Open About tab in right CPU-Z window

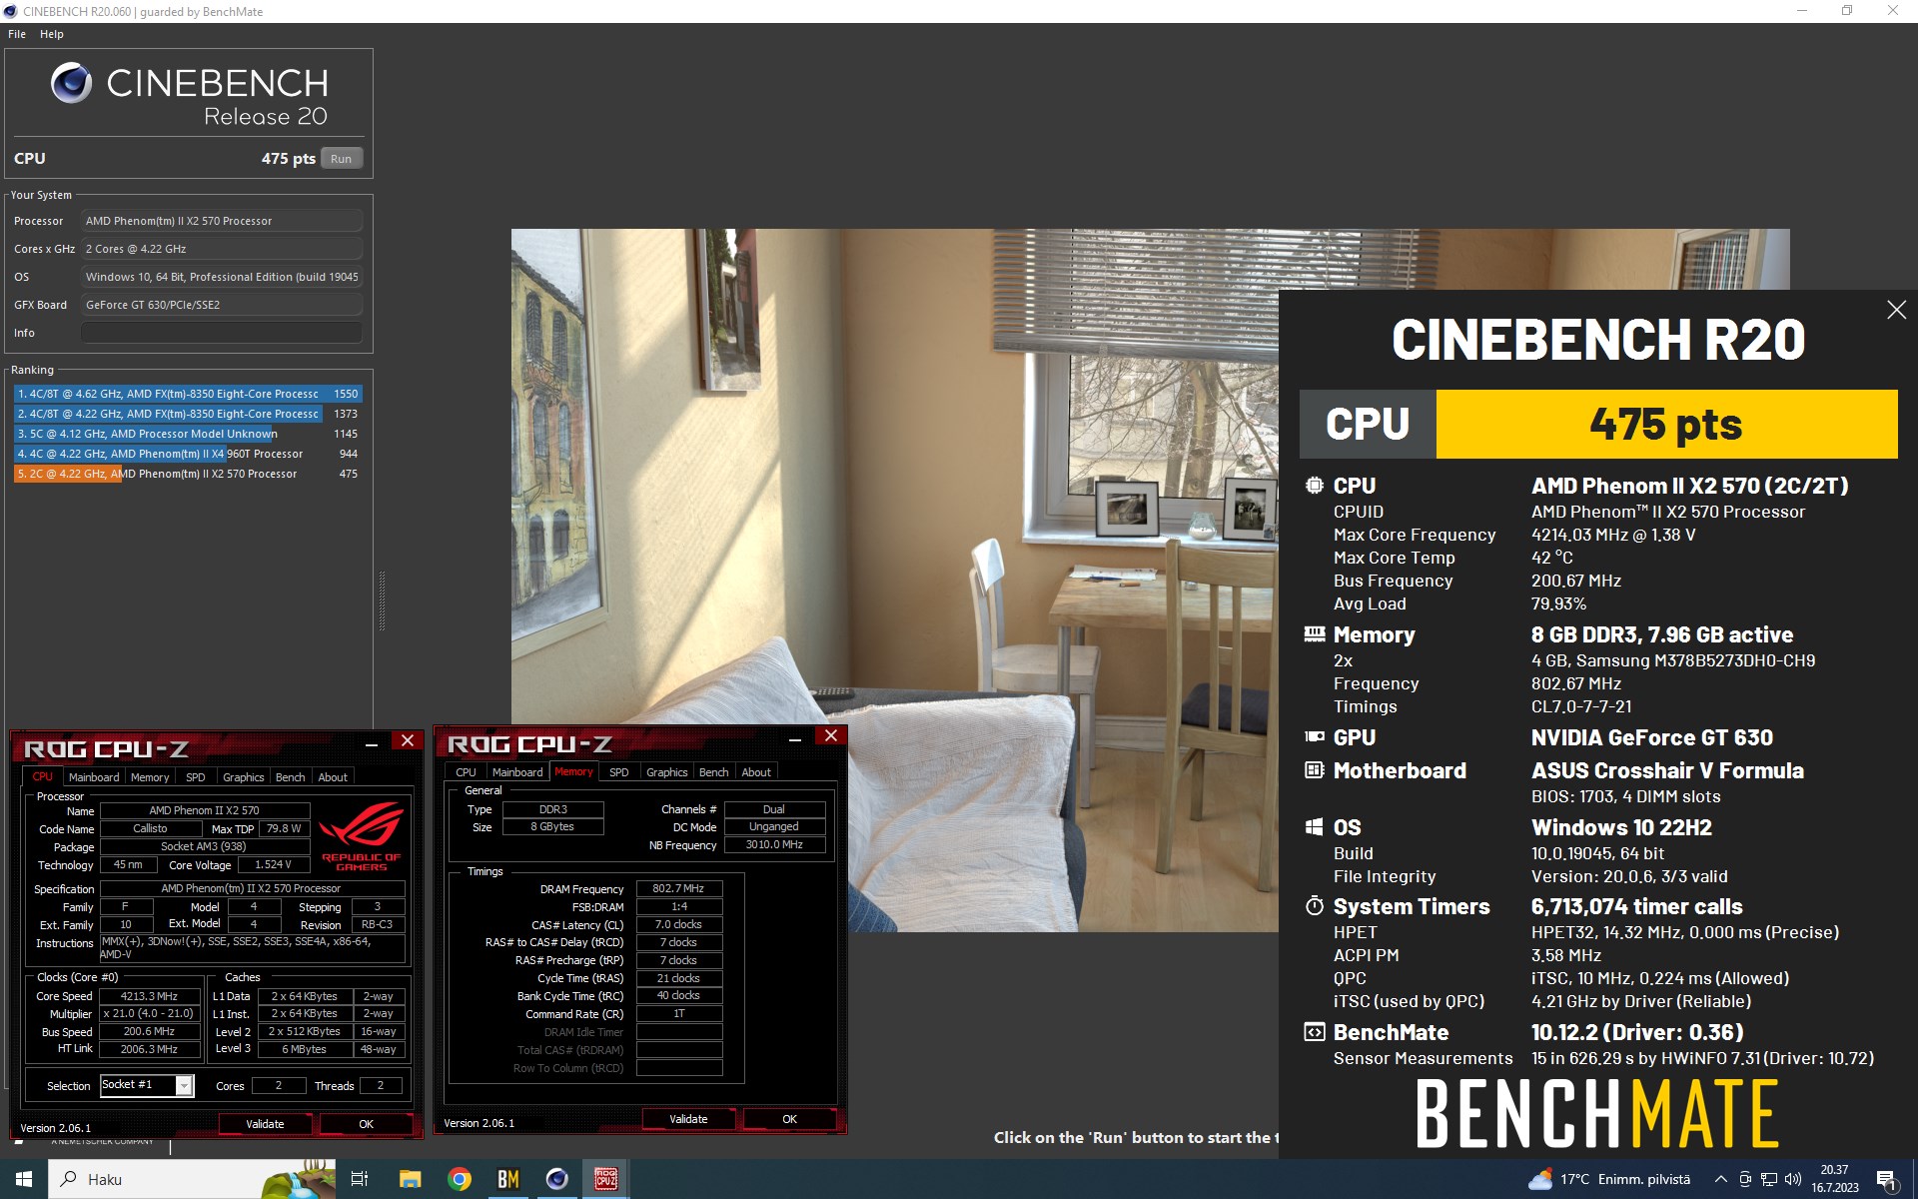(x=756, y=772)
